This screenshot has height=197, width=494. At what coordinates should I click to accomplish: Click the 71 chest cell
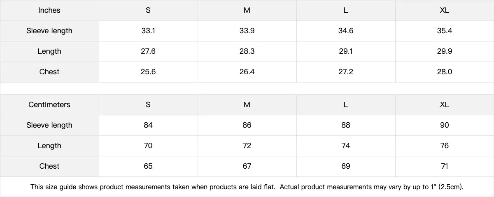pyautogui.click(x=445, y=166)
